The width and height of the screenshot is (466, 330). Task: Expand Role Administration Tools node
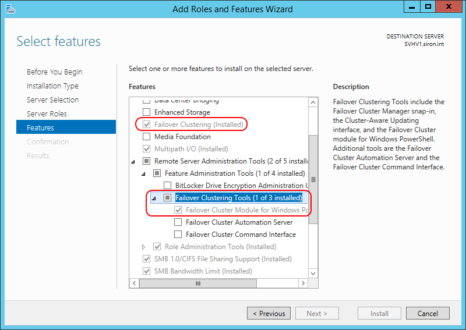tap(143, 247)
